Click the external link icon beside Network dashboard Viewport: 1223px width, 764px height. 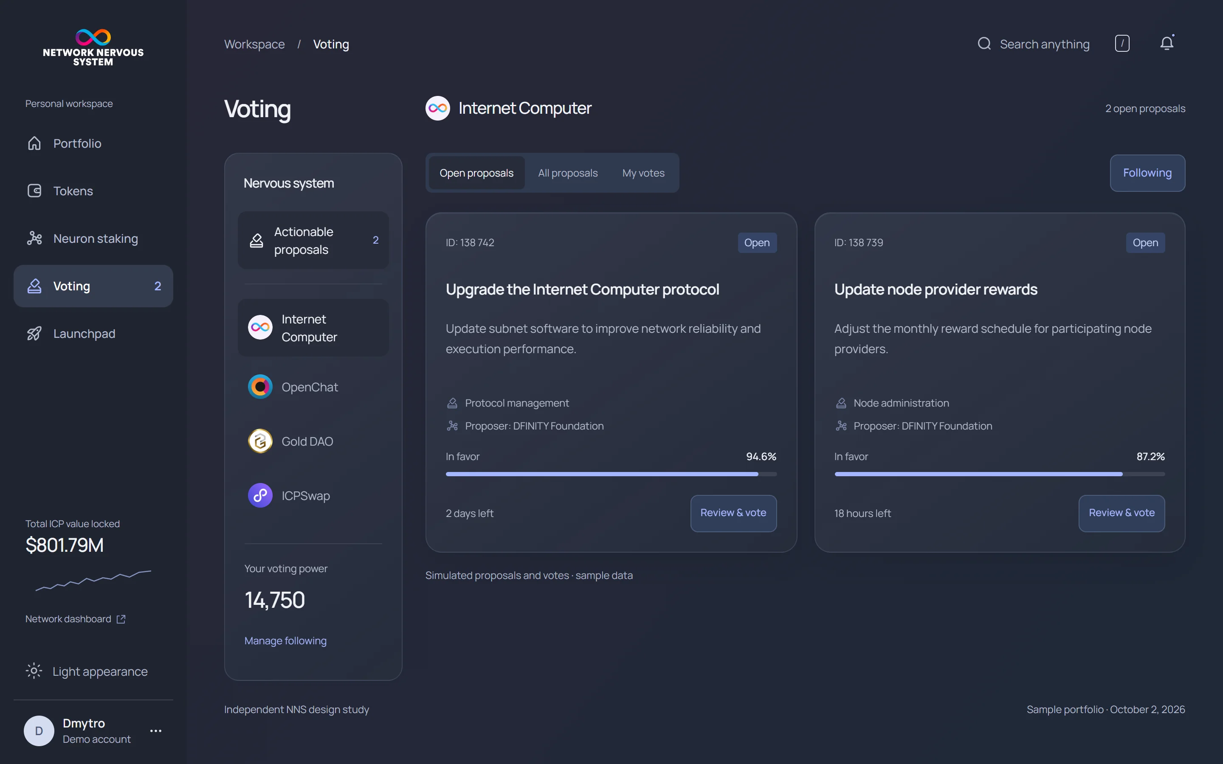(121, 619)
